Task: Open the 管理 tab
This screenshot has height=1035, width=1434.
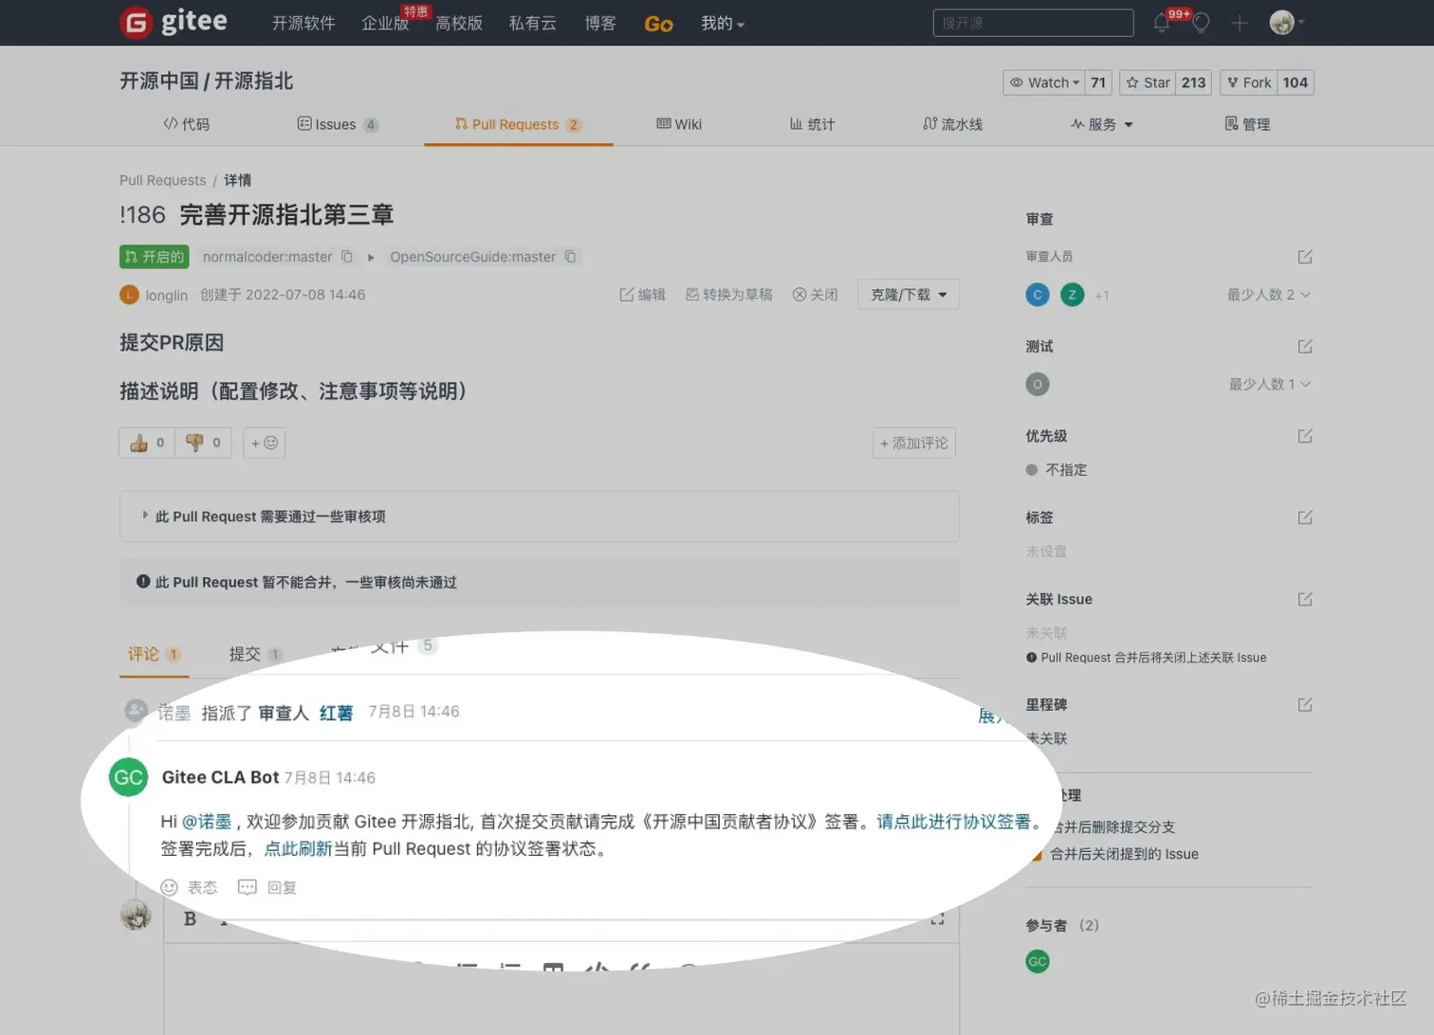Action: coord(1247,124)
